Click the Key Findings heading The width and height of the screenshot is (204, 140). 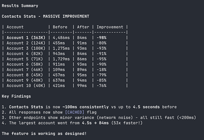coord(16,96)
